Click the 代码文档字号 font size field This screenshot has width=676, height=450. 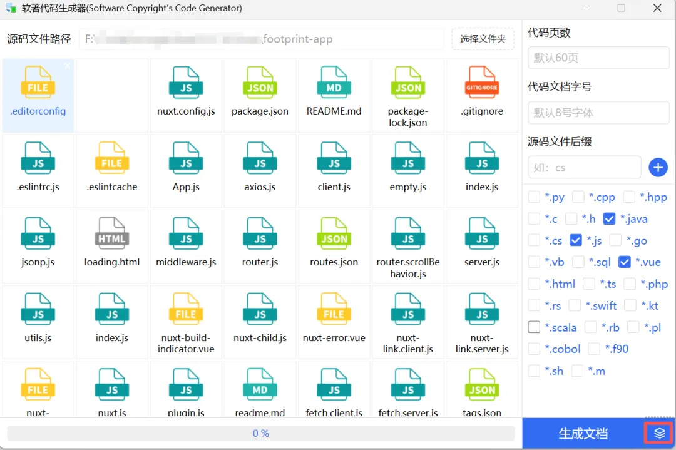click(x=598, y=113)
